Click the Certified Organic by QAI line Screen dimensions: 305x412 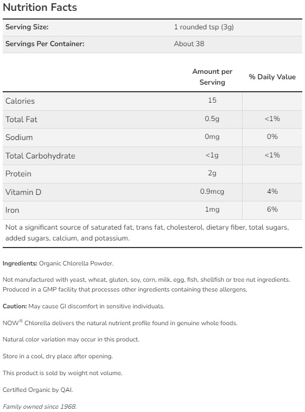[x=38, y=390]
